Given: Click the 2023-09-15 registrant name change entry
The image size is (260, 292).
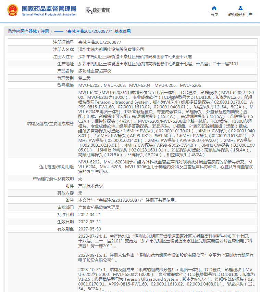Looking at the screenshot, I should pos(166,257).
